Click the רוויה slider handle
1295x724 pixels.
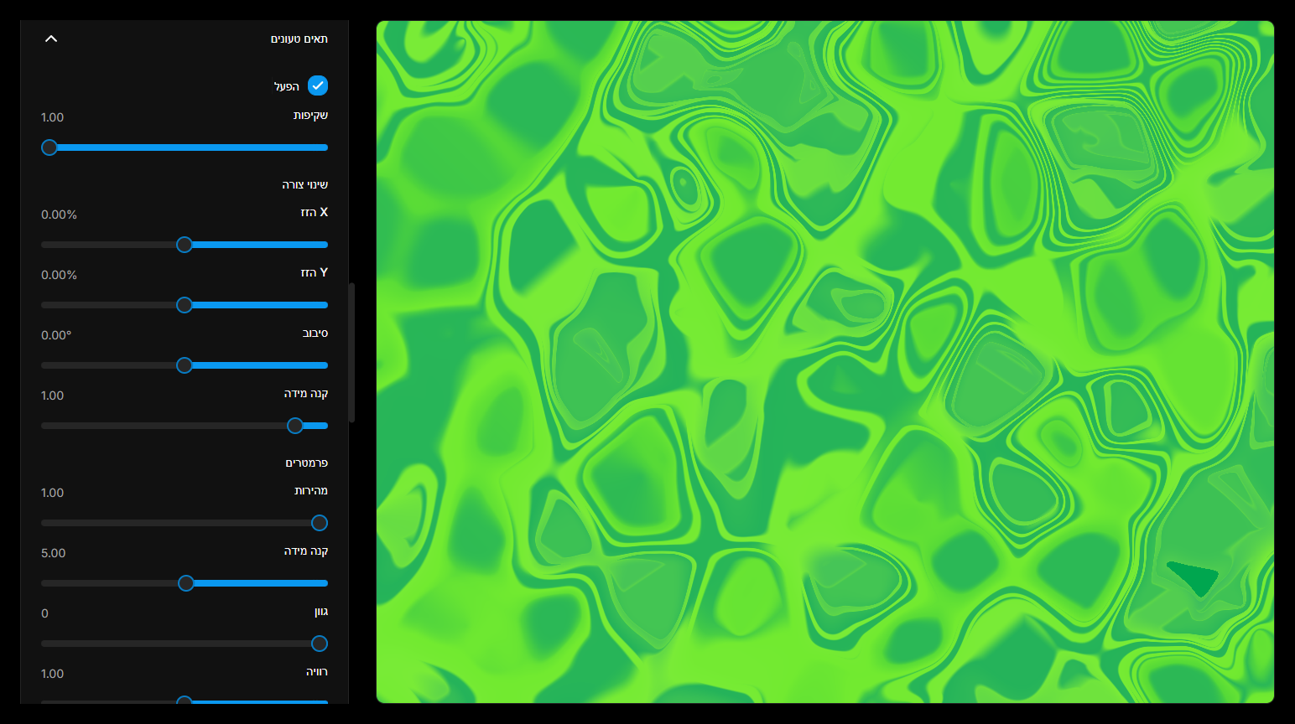click(x=185, y=701)
